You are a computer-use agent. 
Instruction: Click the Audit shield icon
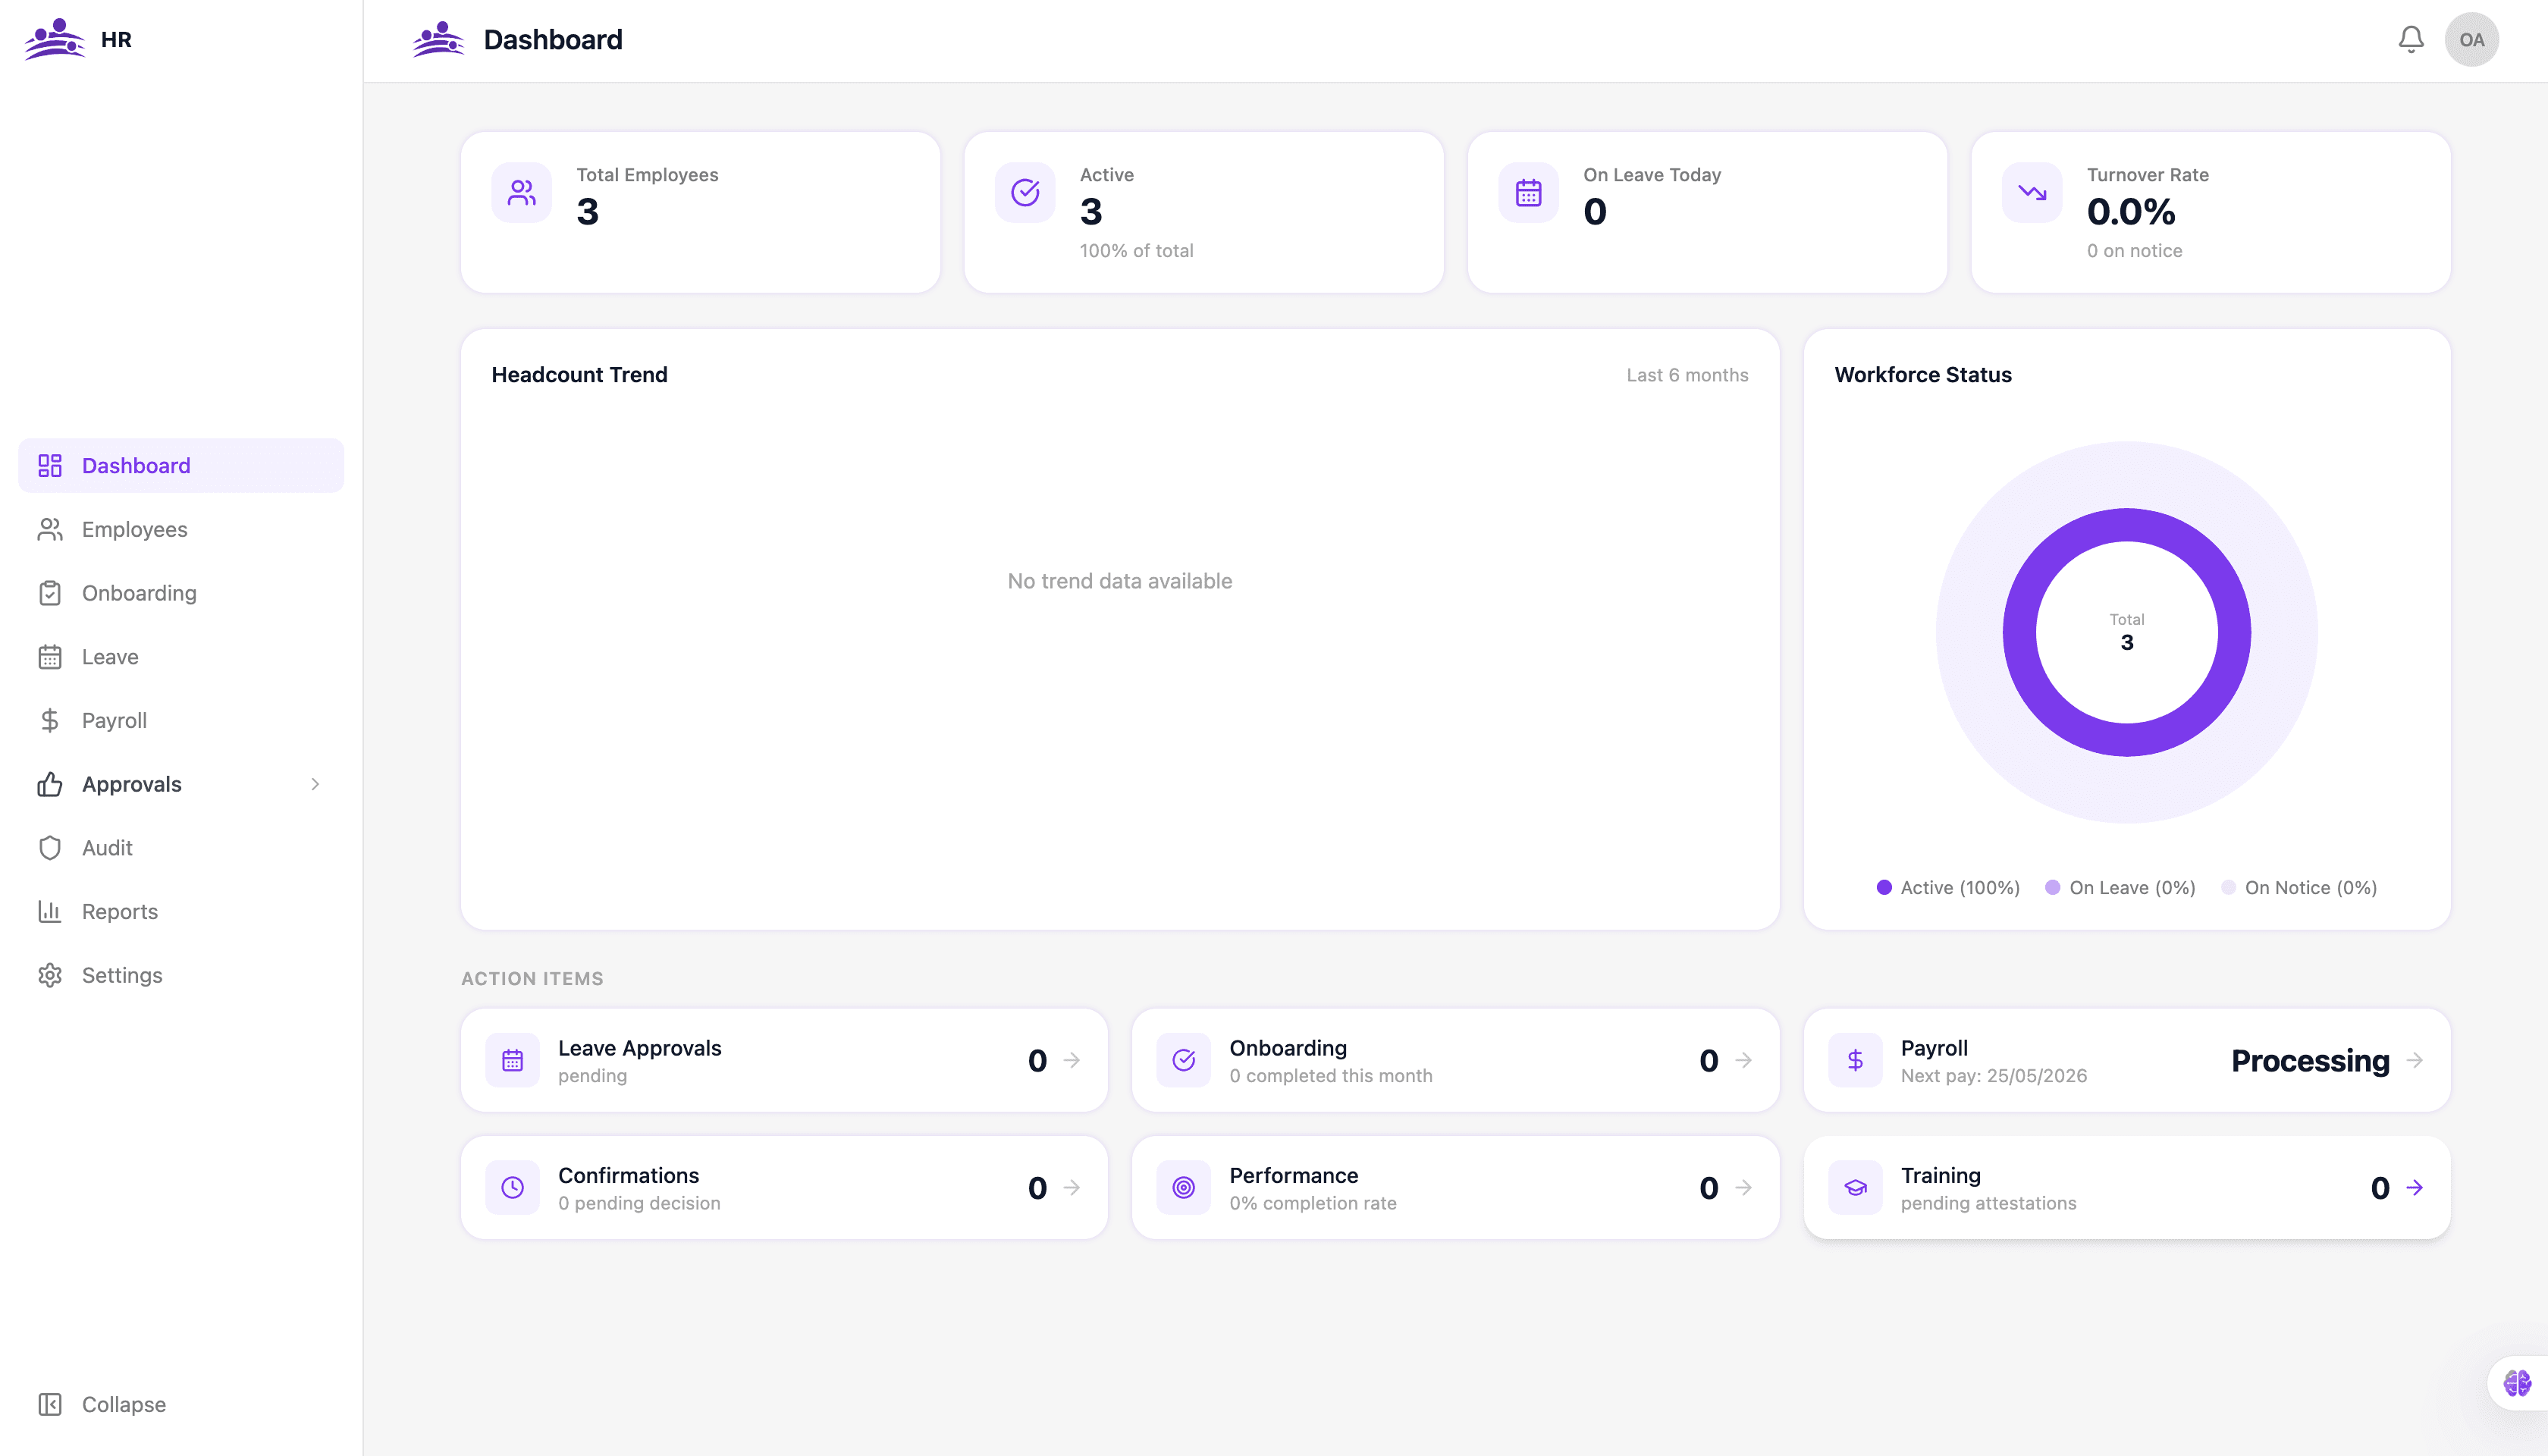[x=50, y=848]
